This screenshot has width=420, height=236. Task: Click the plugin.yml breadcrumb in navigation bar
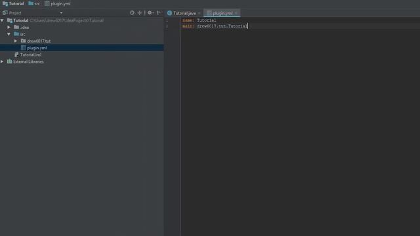tap(58, 4)
